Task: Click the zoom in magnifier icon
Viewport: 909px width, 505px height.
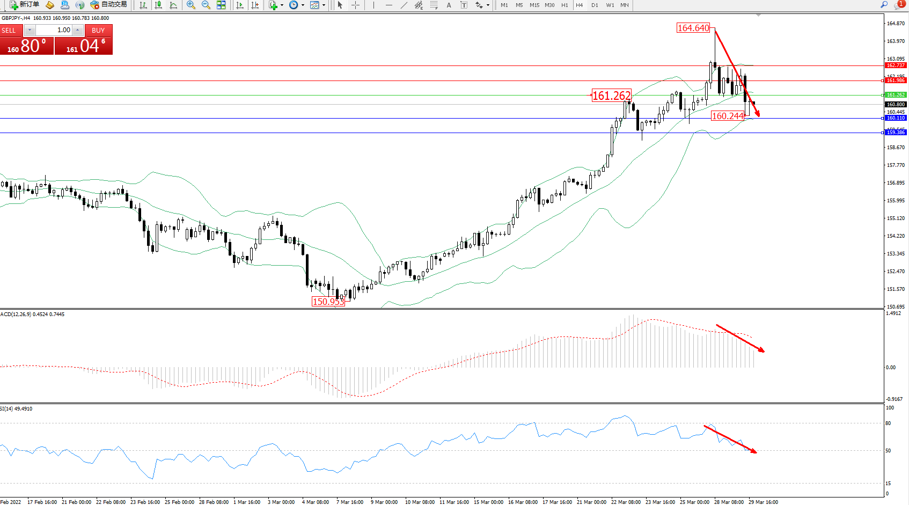Action: coord(190,5)
